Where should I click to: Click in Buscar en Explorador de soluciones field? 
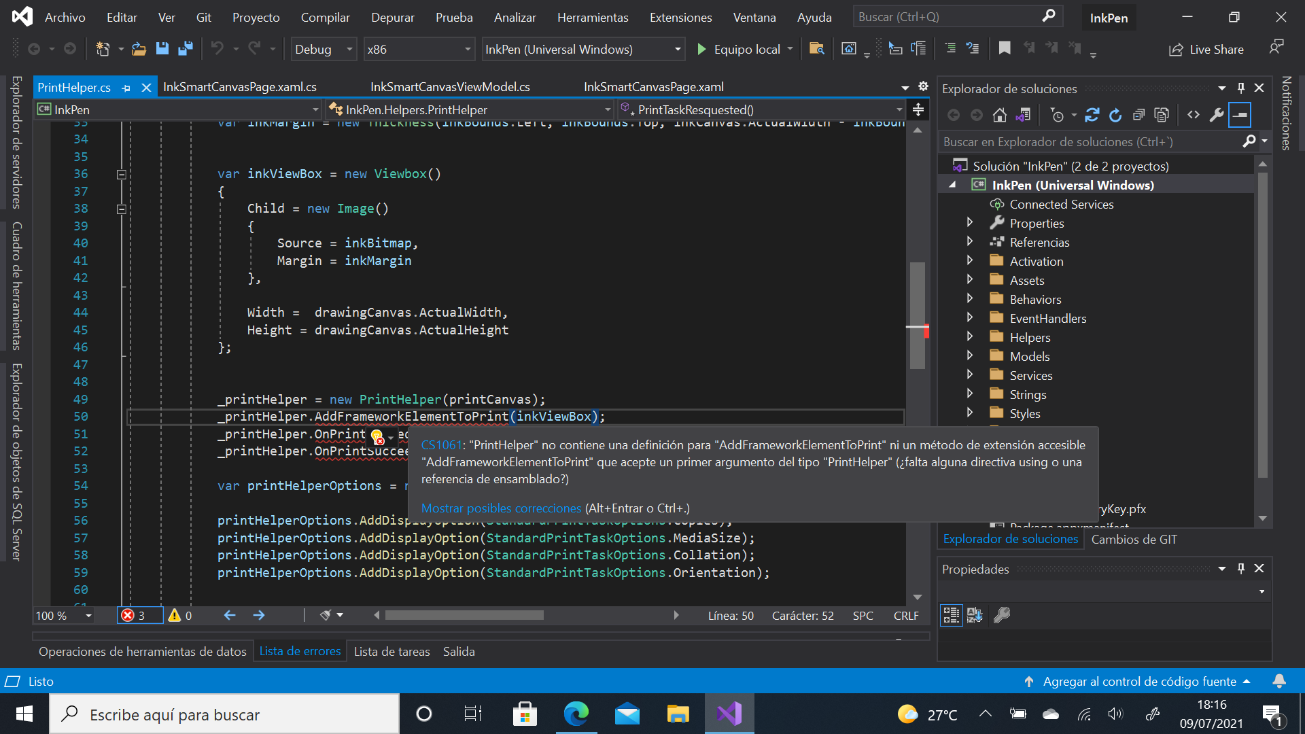point(1091,141)
